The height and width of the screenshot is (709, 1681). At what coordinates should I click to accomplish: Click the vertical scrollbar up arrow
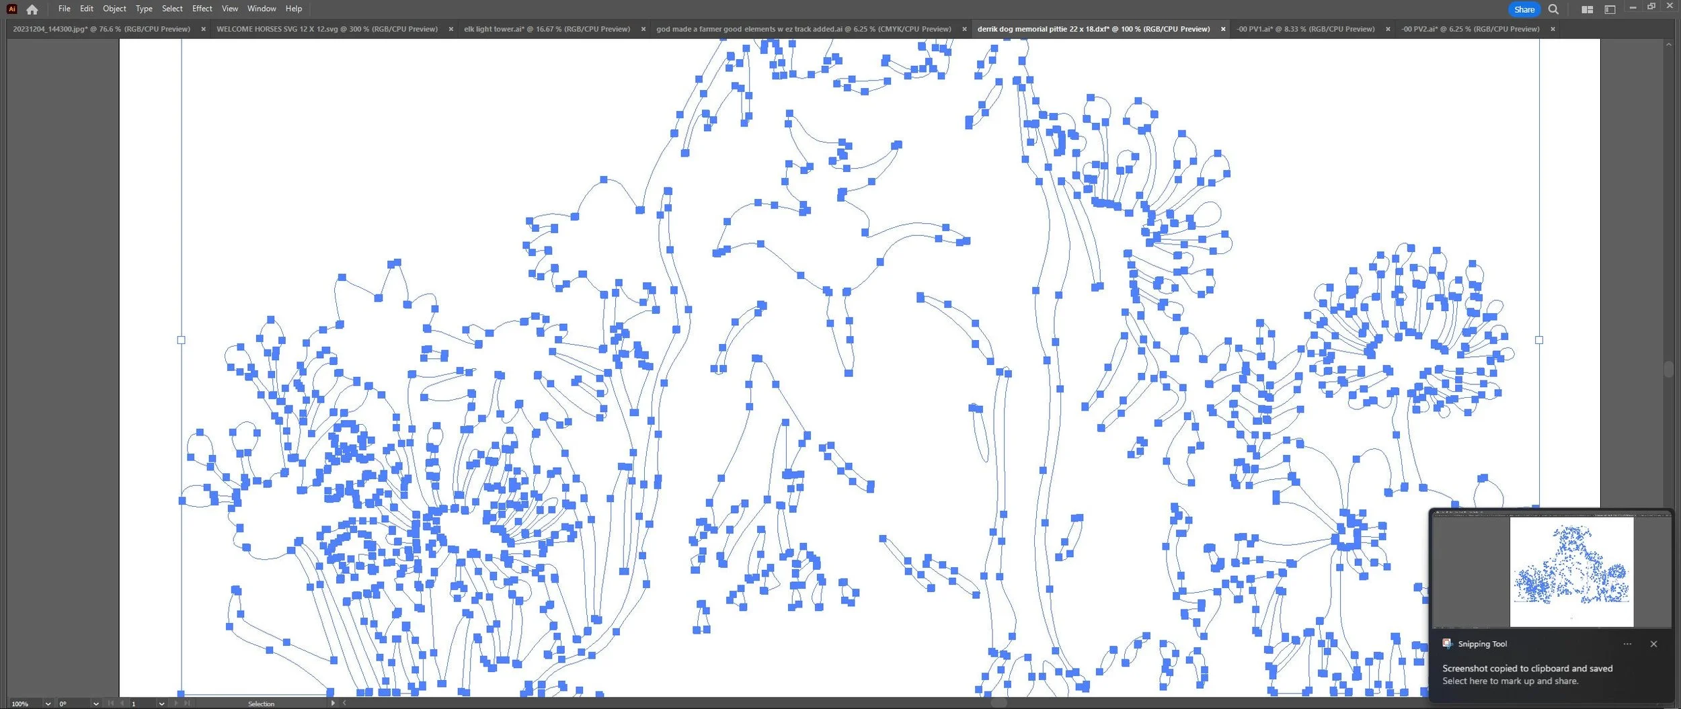click(1668, 44)
